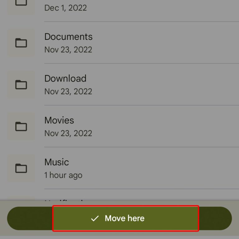The height and width of the screenshot is (239, 239).
Task: Click the checkmark icon in Move here
Action: pyautogui.click(x=95, y=218)
